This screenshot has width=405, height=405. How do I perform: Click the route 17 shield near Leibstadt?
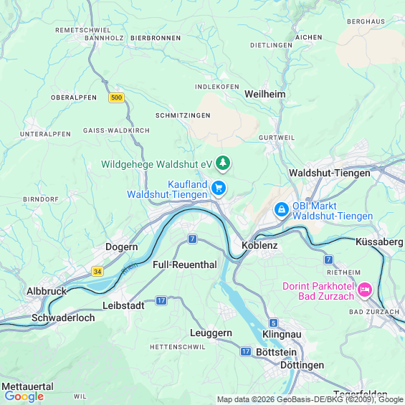pyautogui.click(x=161, y=300)
